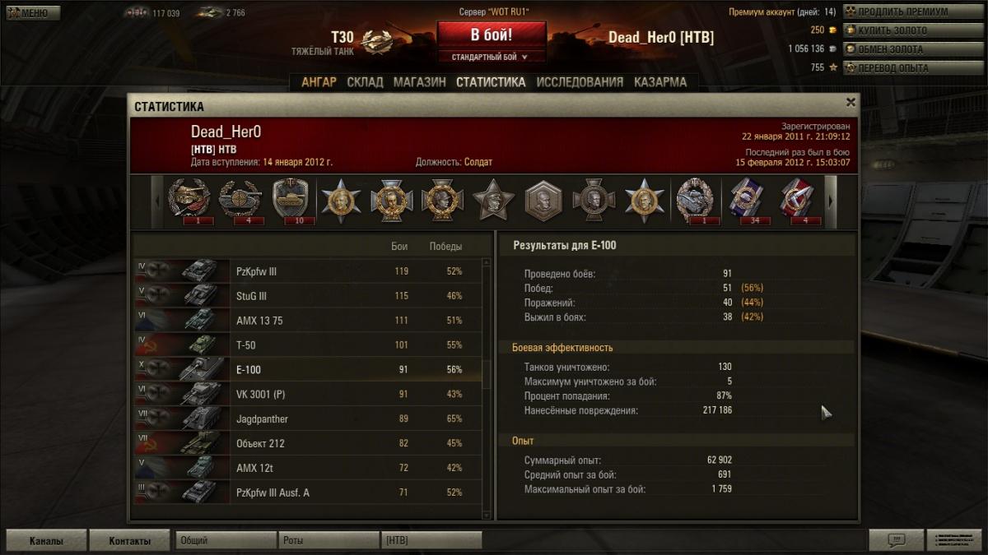Click the medal with count 34
The image size is (988, 555).
747,201
